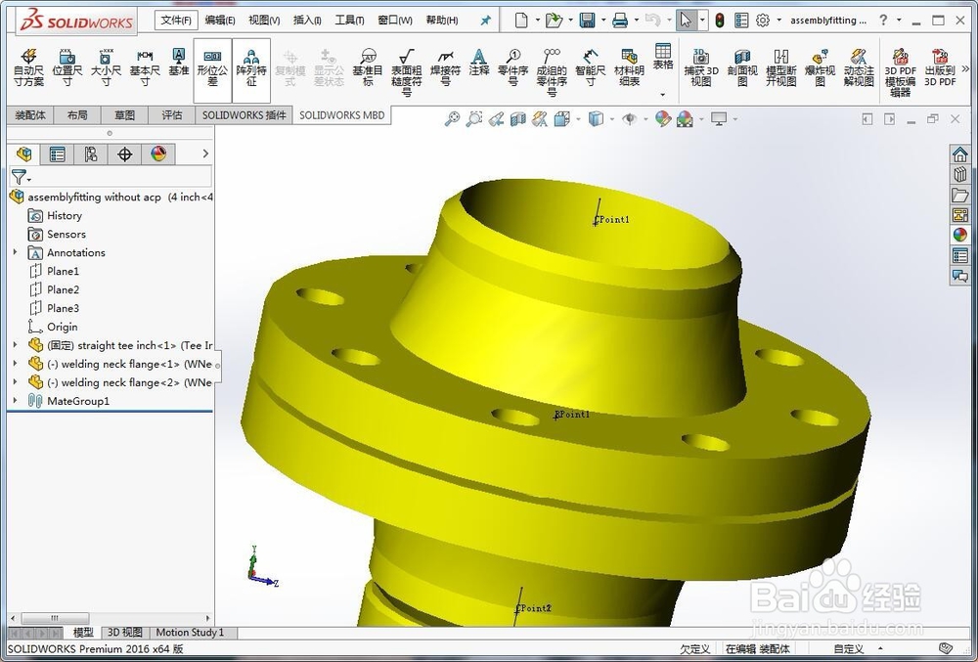Select DisplayManager tab icon
Screen dimensions: 978x662
point(158,154)
